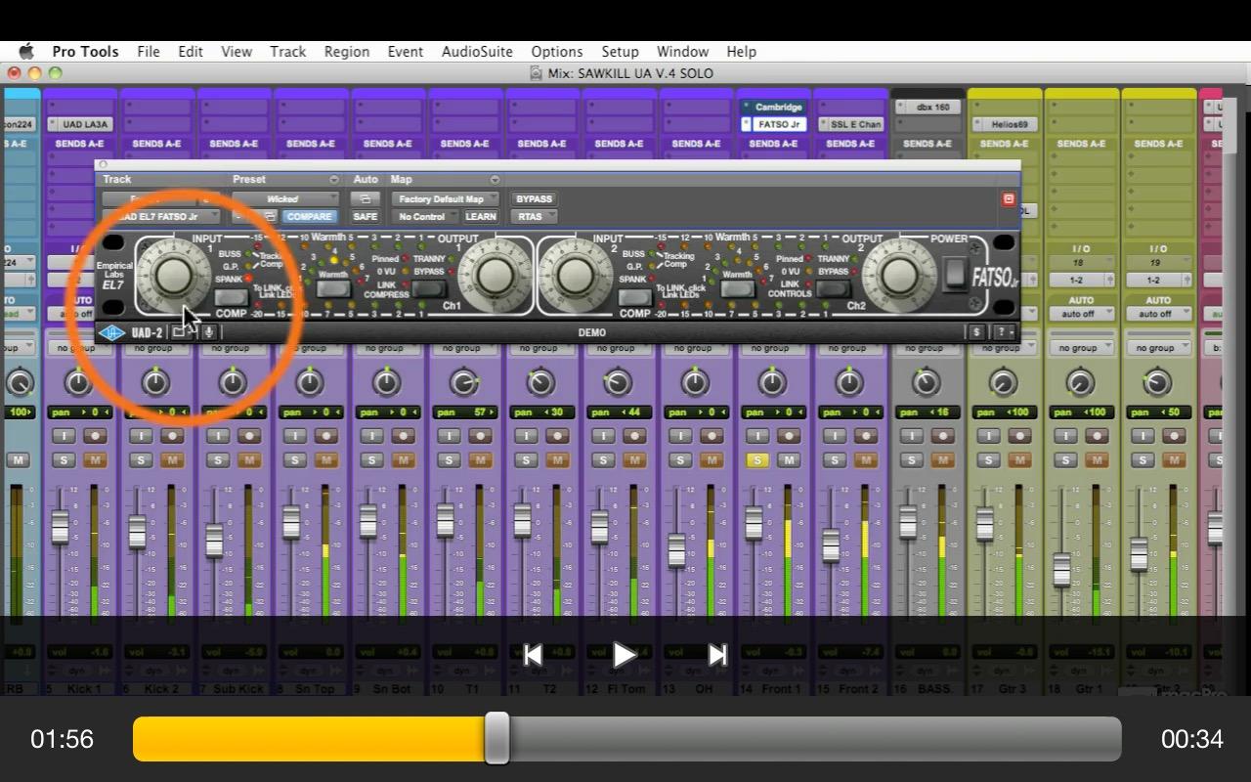The image size is (1251, 782).
Task: Open auto off selector on Gtr 1 track
Action: tap(1081, 314)
